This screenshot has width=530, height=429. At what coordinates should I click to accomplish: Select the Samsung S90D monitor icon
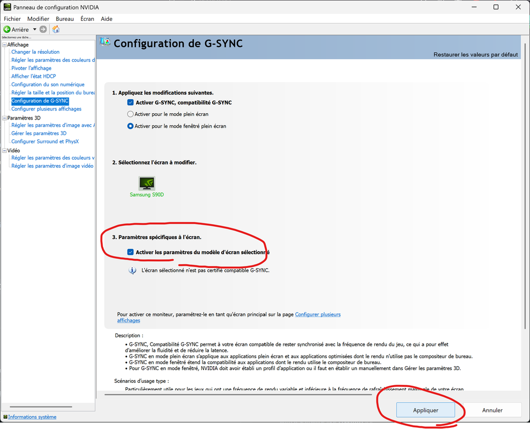point(147,183)
